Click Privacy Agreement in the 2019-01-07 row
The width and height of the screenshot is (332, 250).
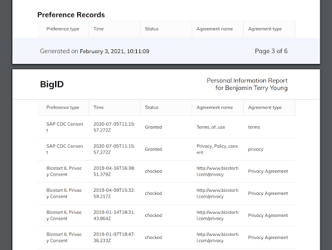(x=268, y=238)
